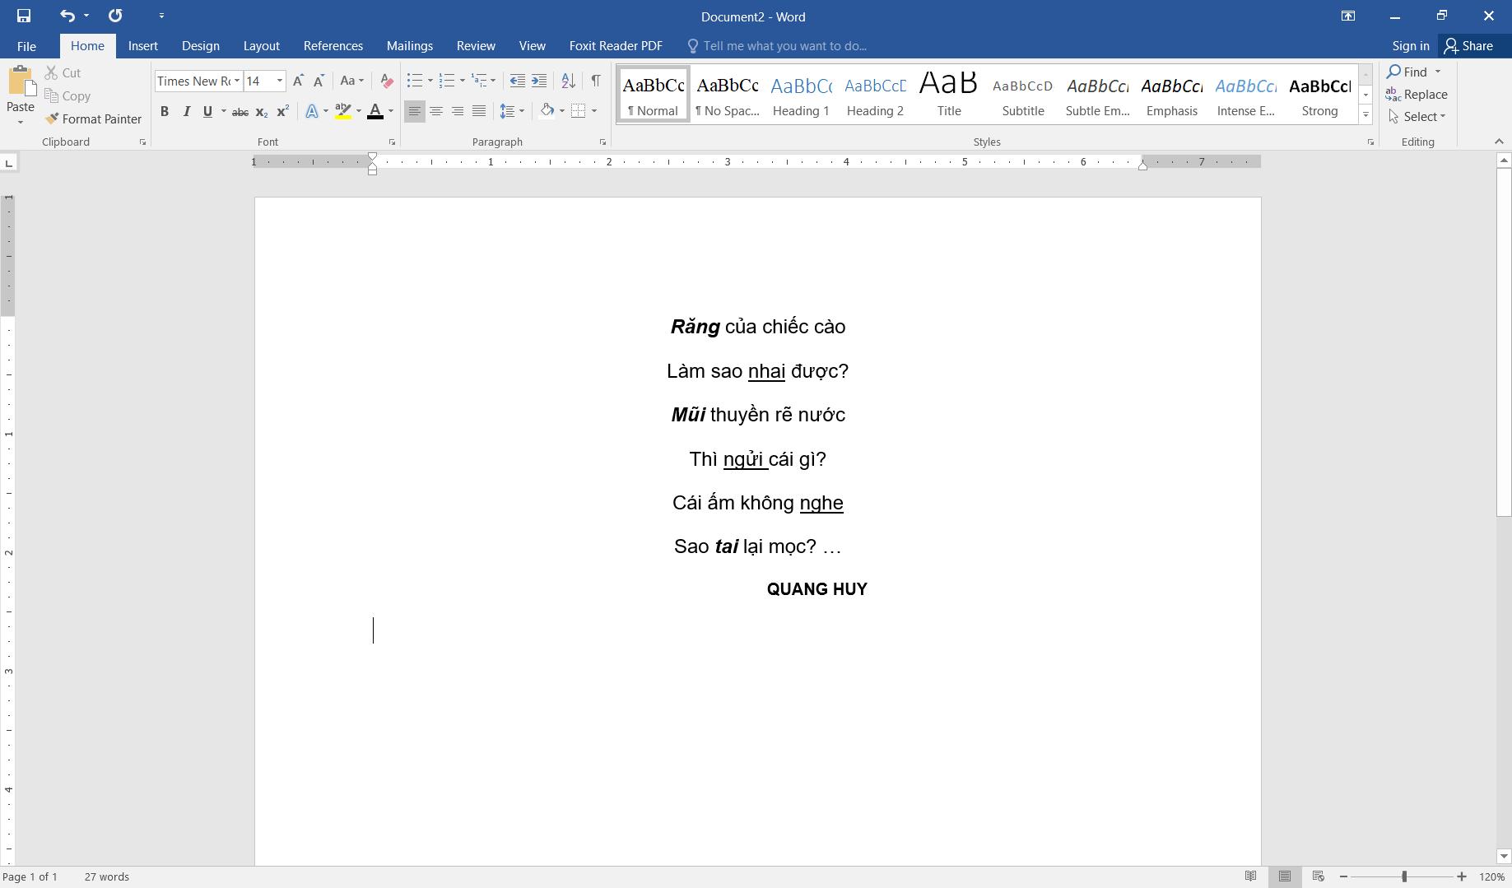Open the Layout ribbon tab
The height and width of the screenshot is (888, 1512).
(262, 46)
